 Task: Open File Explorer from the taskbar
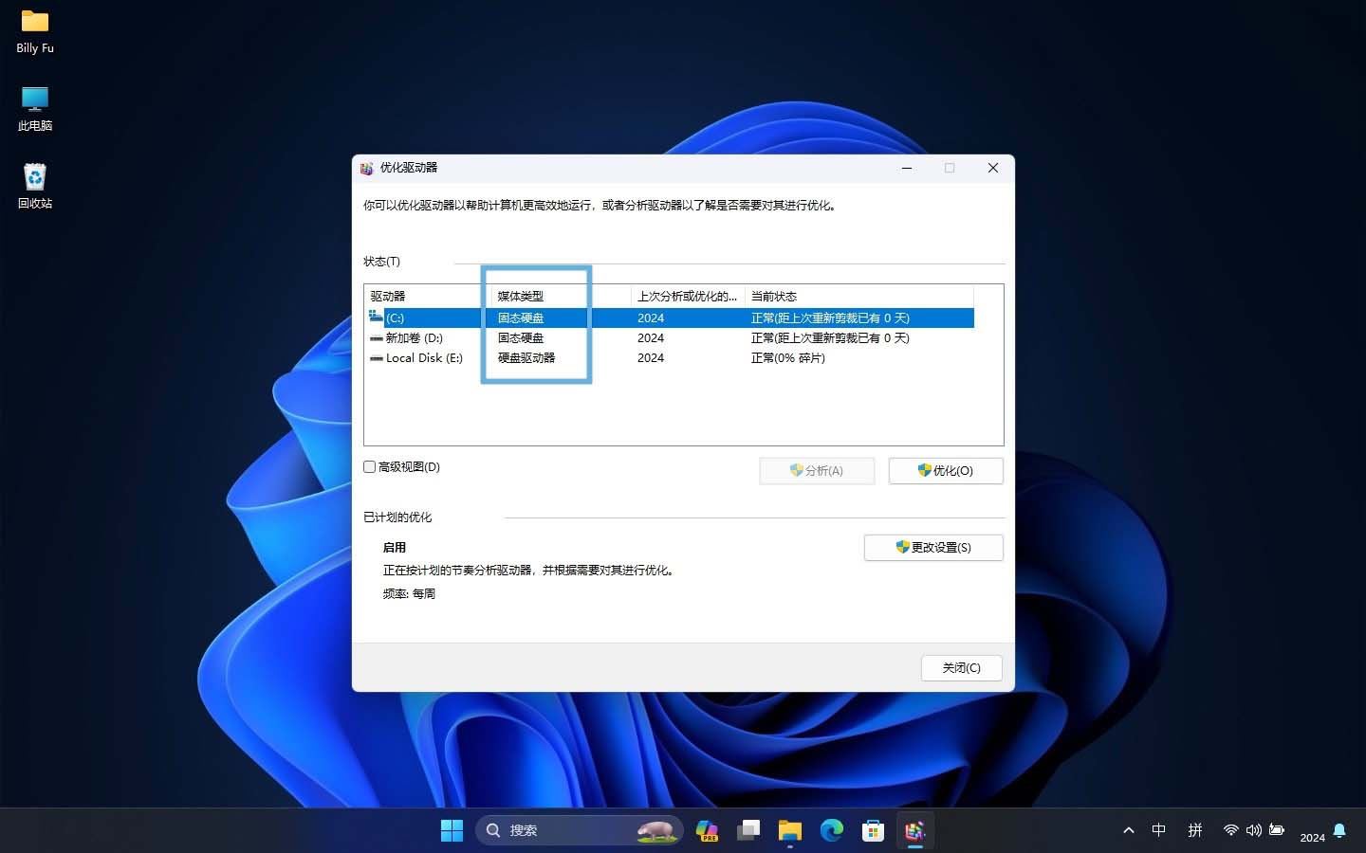click(790, 830)
